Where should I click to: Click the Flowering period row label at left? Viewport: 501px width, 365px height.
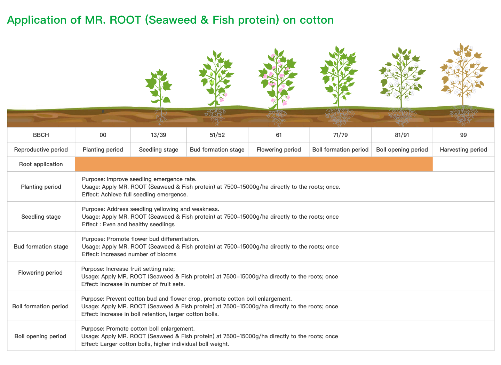[x=40, y=273]
